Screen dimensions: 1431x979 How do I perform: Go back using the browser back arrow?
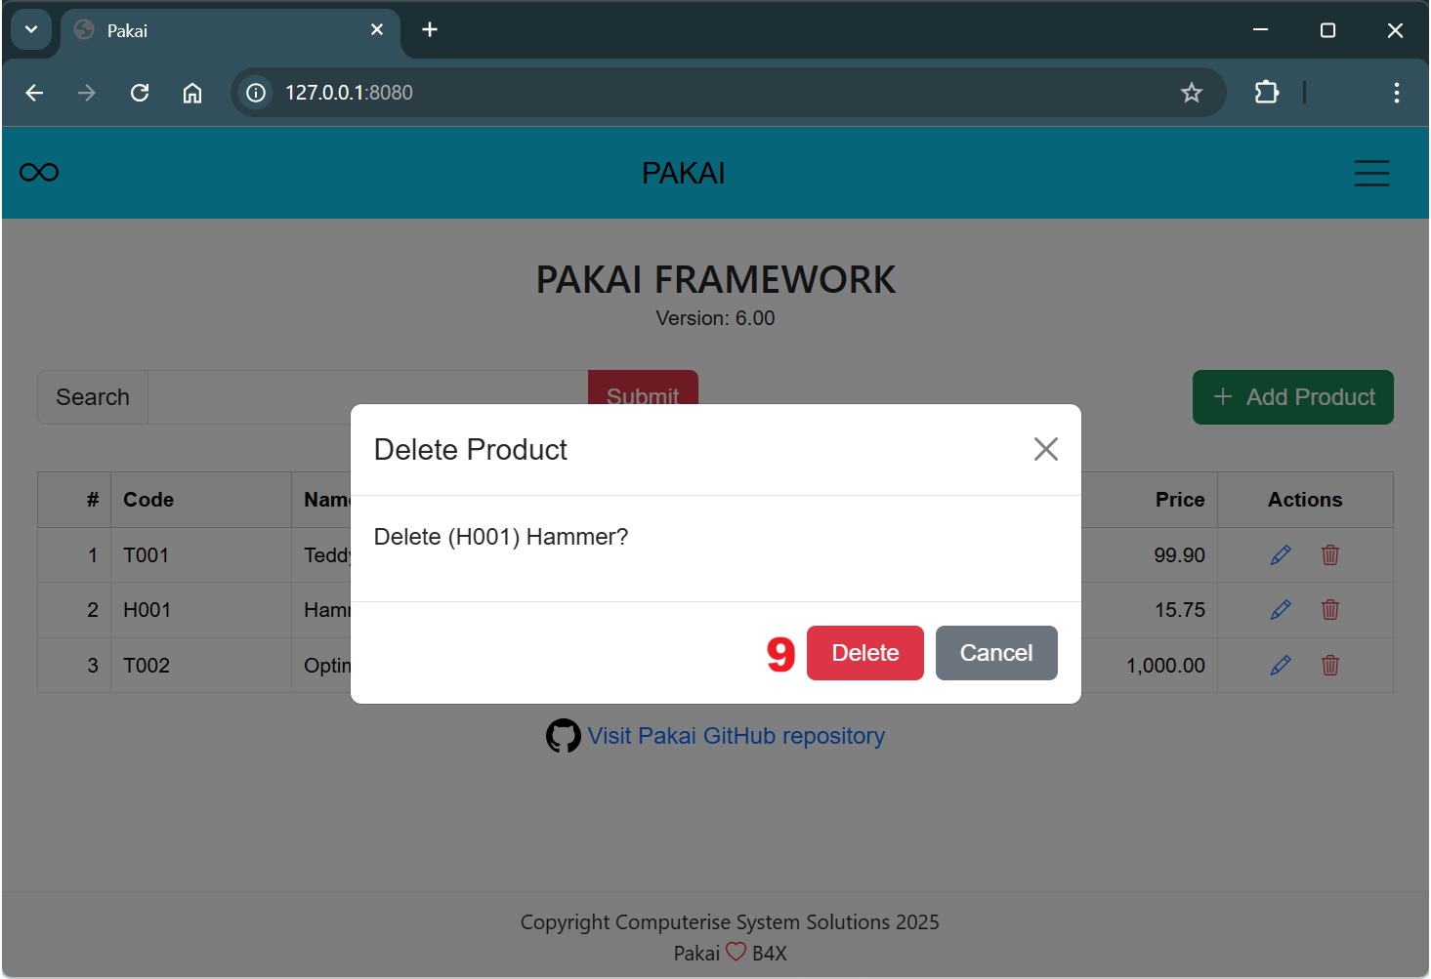[x=34, y=93]
